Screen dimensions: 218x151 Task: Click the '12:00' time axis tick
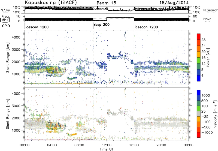point(107,145)
